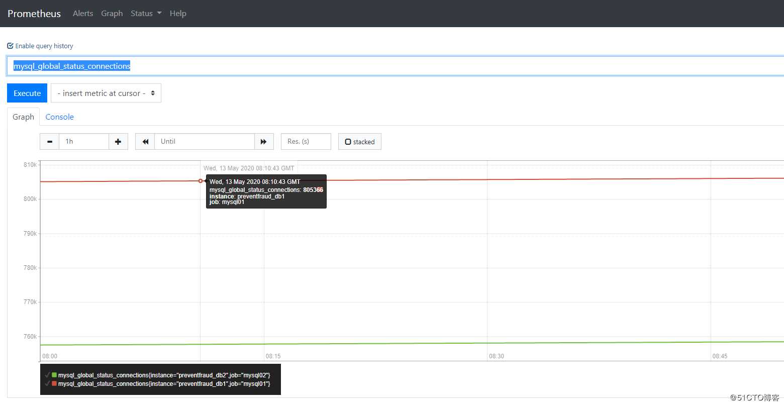
Task: Focus the Res. (s) resolution field
Action: tap(306, 142)
